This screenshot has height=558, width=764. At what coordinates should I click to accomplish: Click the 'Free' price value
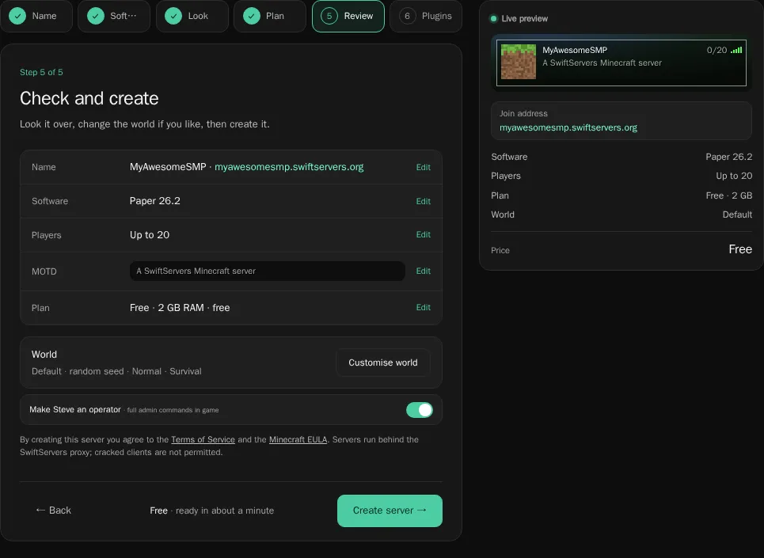(x=740, y=249)
